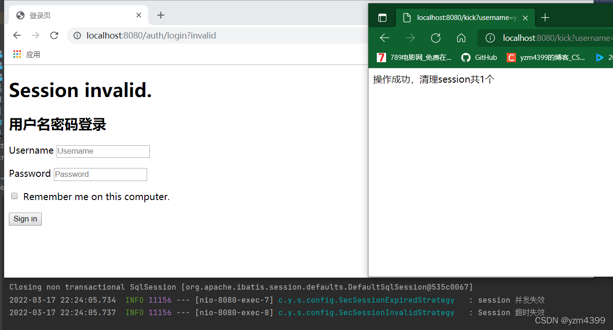
Task: Open the tab actions menu in the Edge window
Action: (382, 18)
